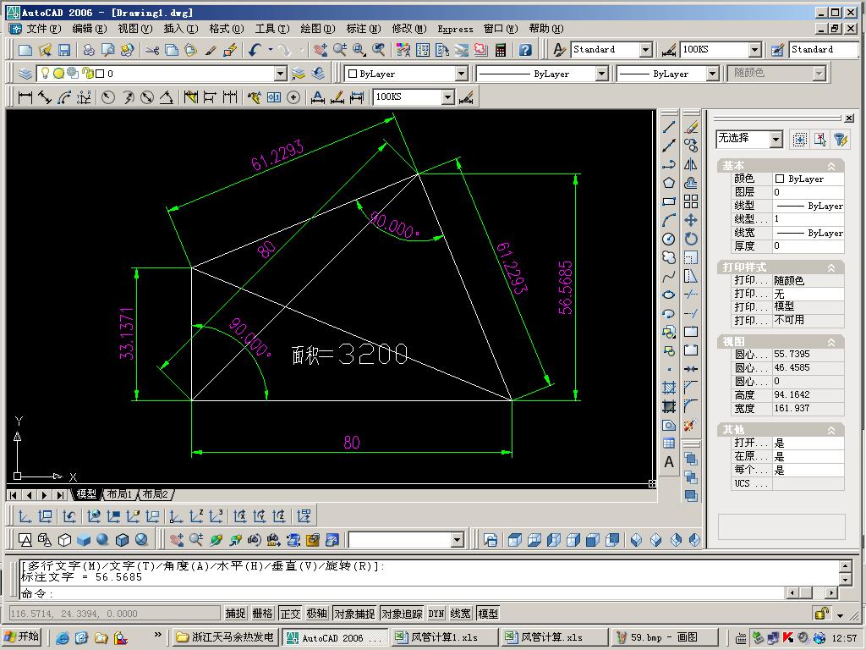
Task: Open the ByLayer linetype dropdown
Action: pos(602,74)
